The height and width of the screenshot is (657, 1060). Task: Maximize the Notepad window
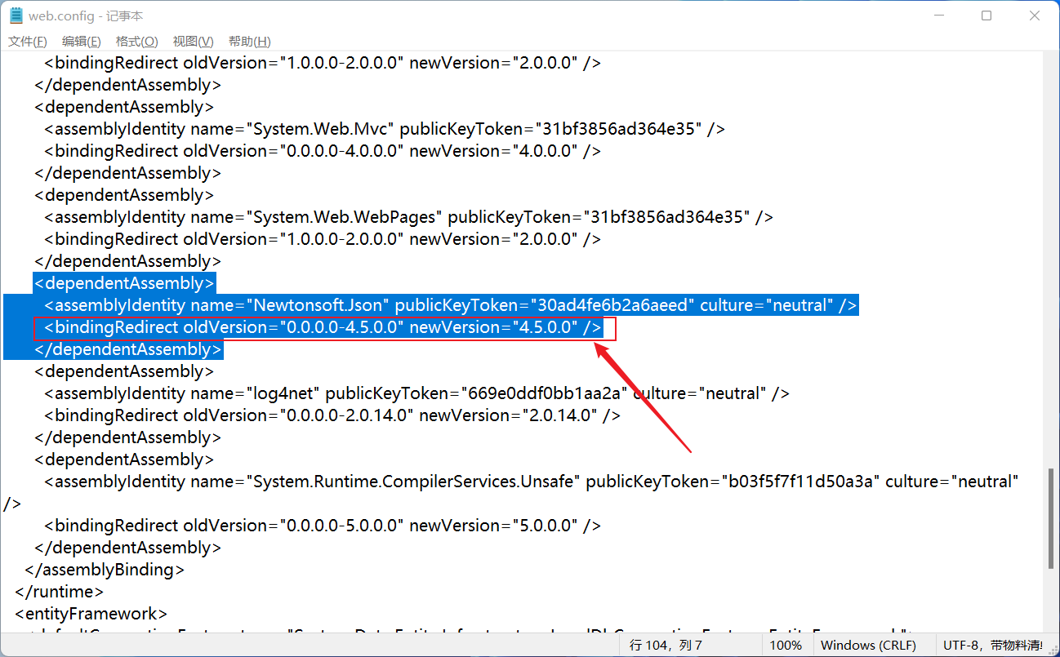pos(987,16)
